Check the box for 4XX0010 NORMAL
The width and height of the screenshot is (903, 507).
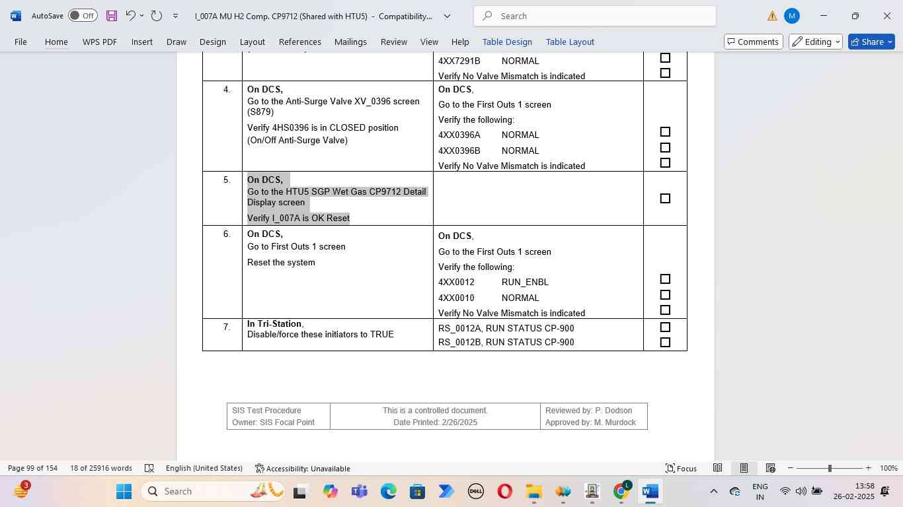[665, 295]
